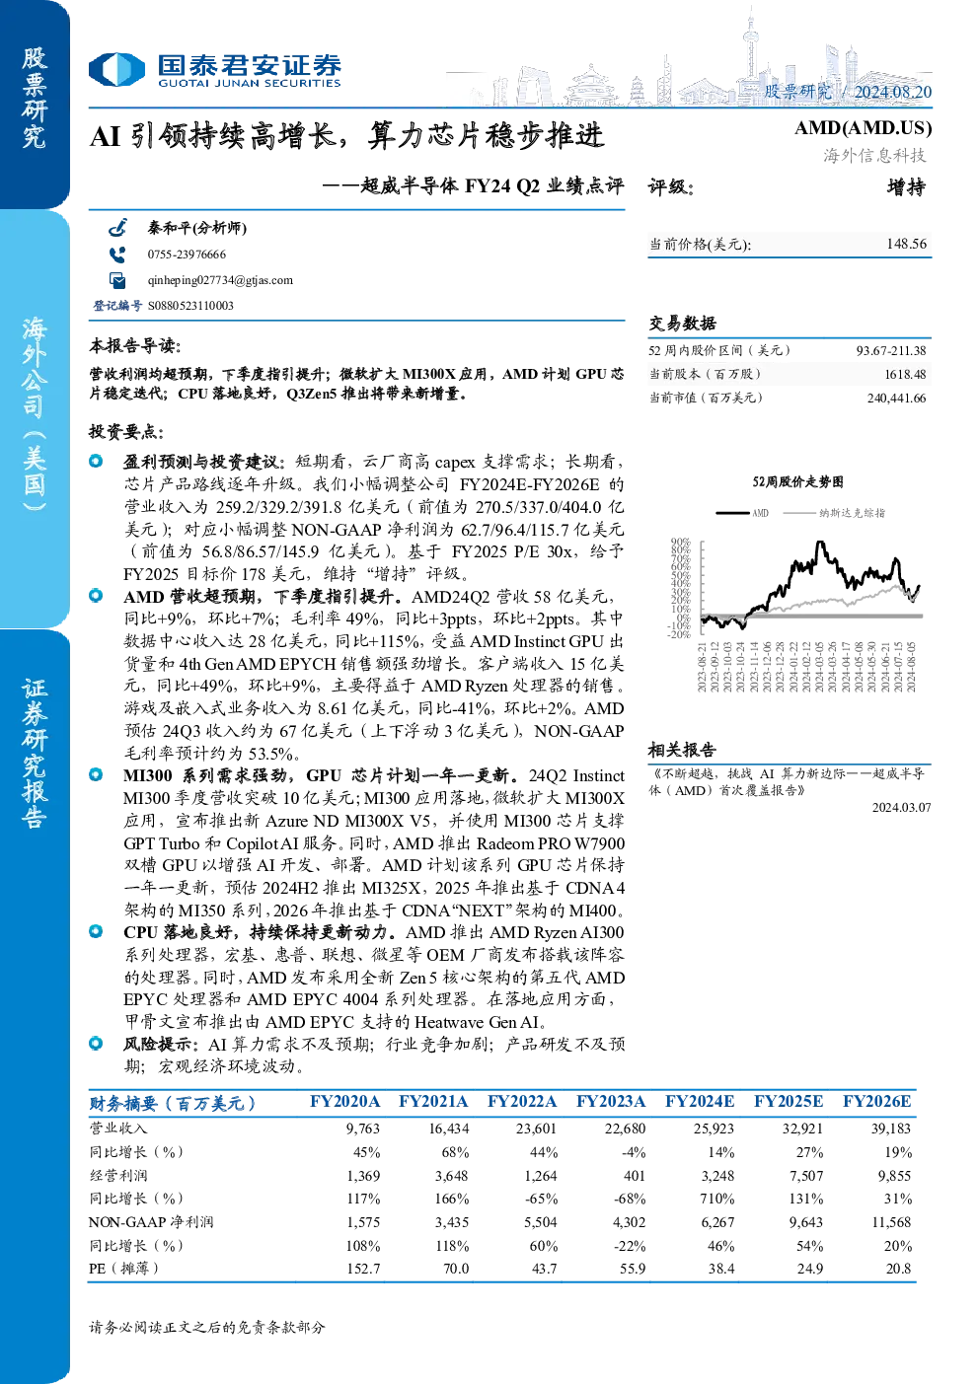
Task: Click the email envelope icon
Action: click(117, 280)
